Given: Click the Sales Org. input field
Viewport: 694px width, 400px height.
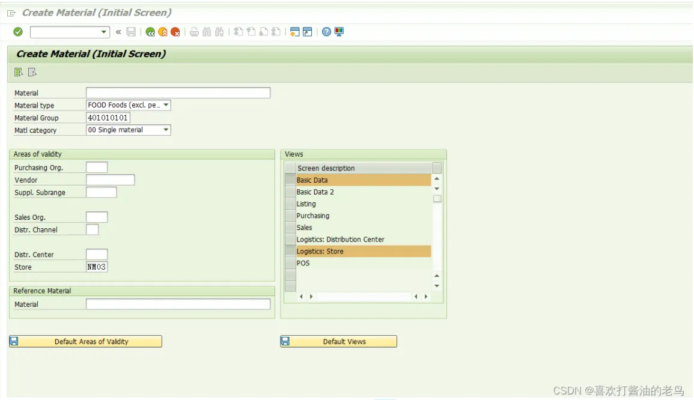Looking at the screenshot, I should (97, 217).
